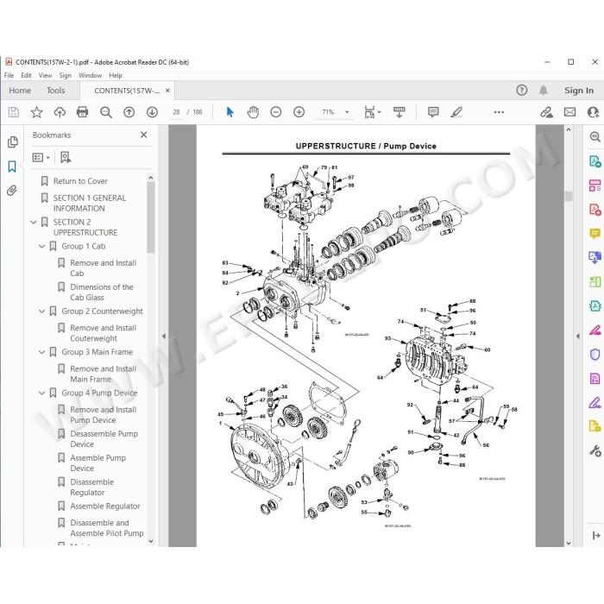Close the CONTENTS(157W document tab
The height and width of the screenshot is (604, 604).
167,91
